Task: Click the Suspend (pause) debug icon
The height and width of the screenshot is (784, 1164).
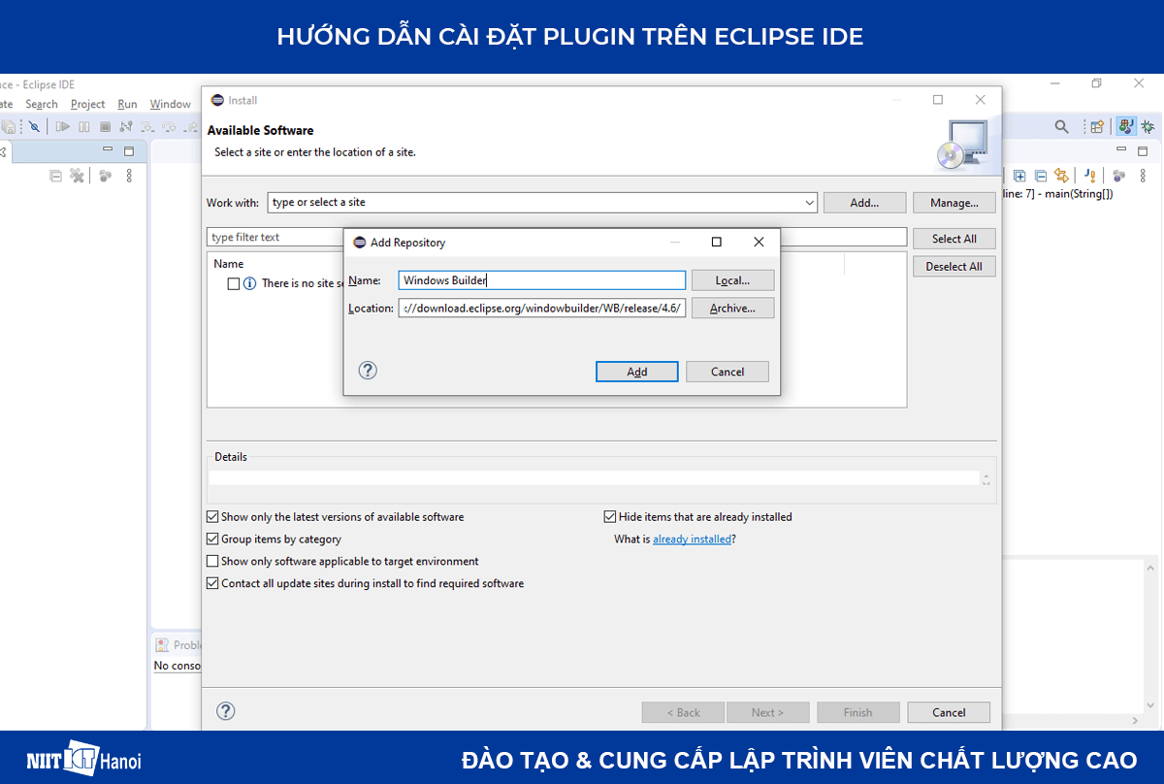Action: pos(83,126)
